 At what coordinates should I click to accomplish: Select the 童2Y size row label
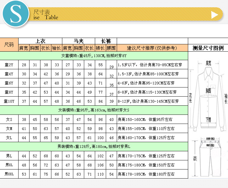coord(9,65)
